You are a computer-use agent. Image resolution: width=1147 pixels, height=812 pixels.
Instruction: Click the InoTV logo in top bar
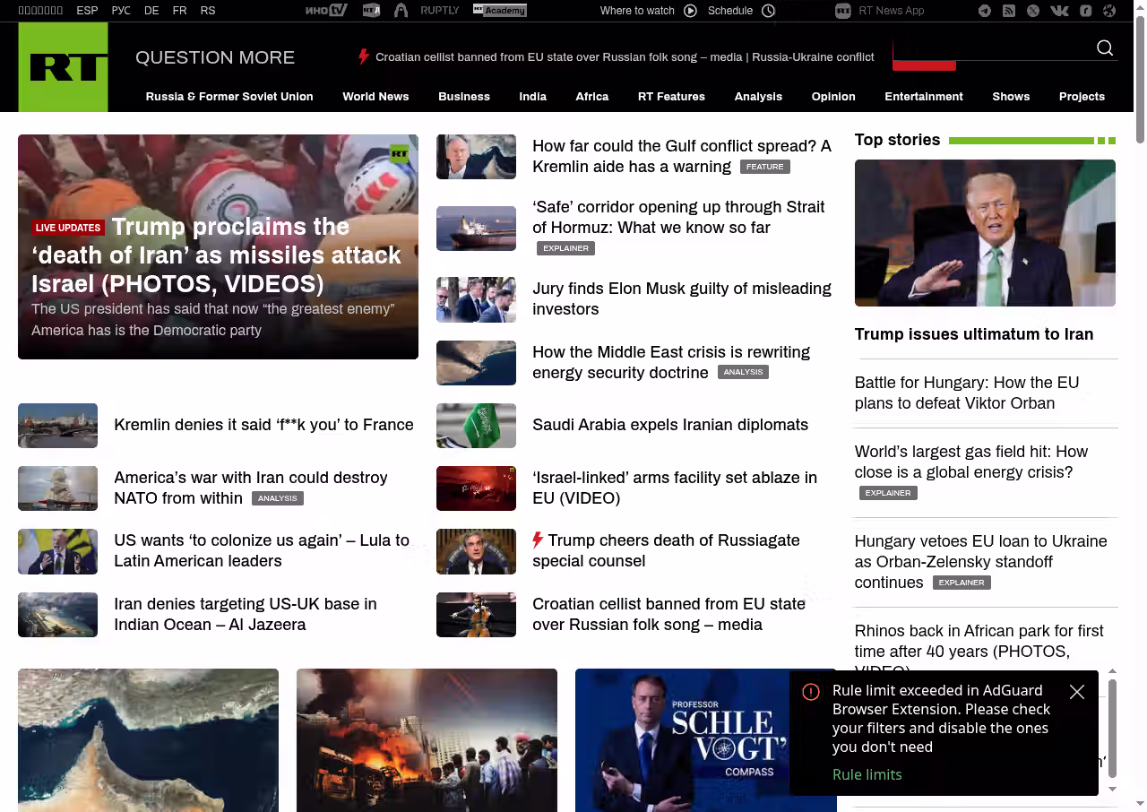coord(325,11)
